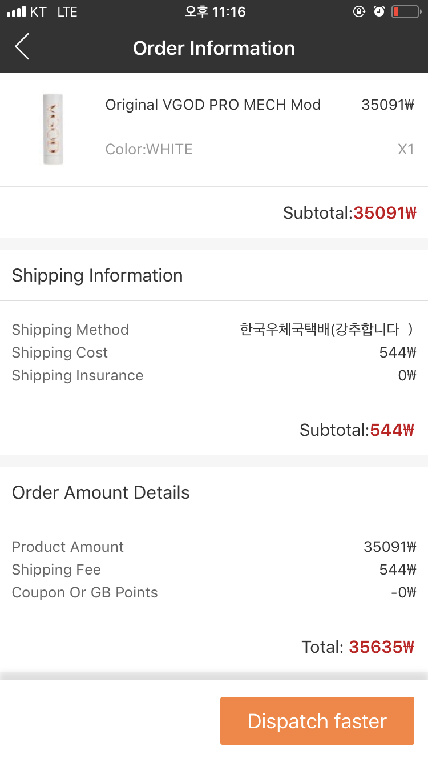Select the Color:WHITE product option text
The height and width of the screenshot is (762, 428).
coord(149,150)
